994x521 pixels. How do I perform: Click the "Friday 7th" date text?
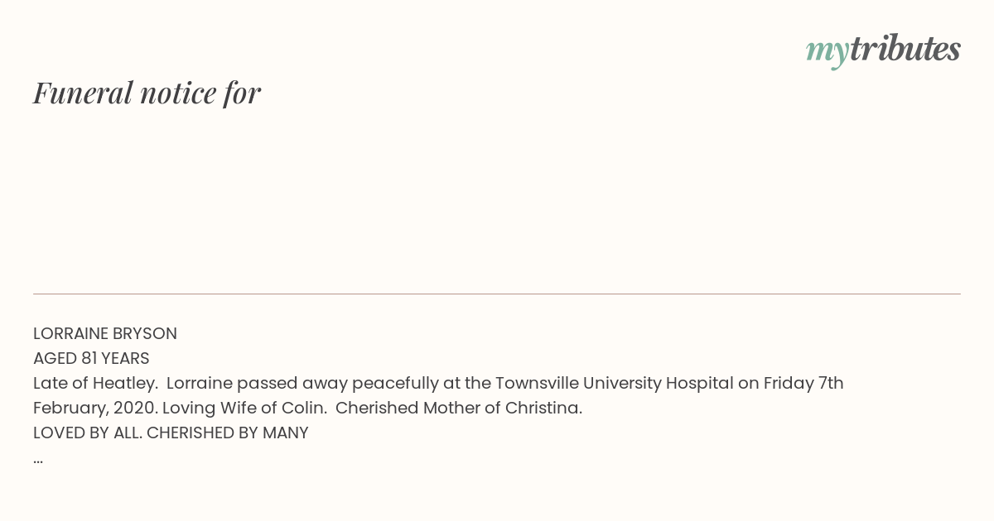(803, 384)
